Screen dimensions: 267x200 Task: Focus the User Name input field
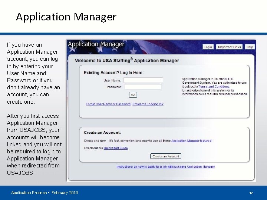coord(143,80)
